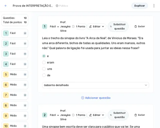Click the exam title Prova de INTERPRETAÇÃO
Image resolution: width=160 pixels, height=128 pixels.
tap(33, 6)
